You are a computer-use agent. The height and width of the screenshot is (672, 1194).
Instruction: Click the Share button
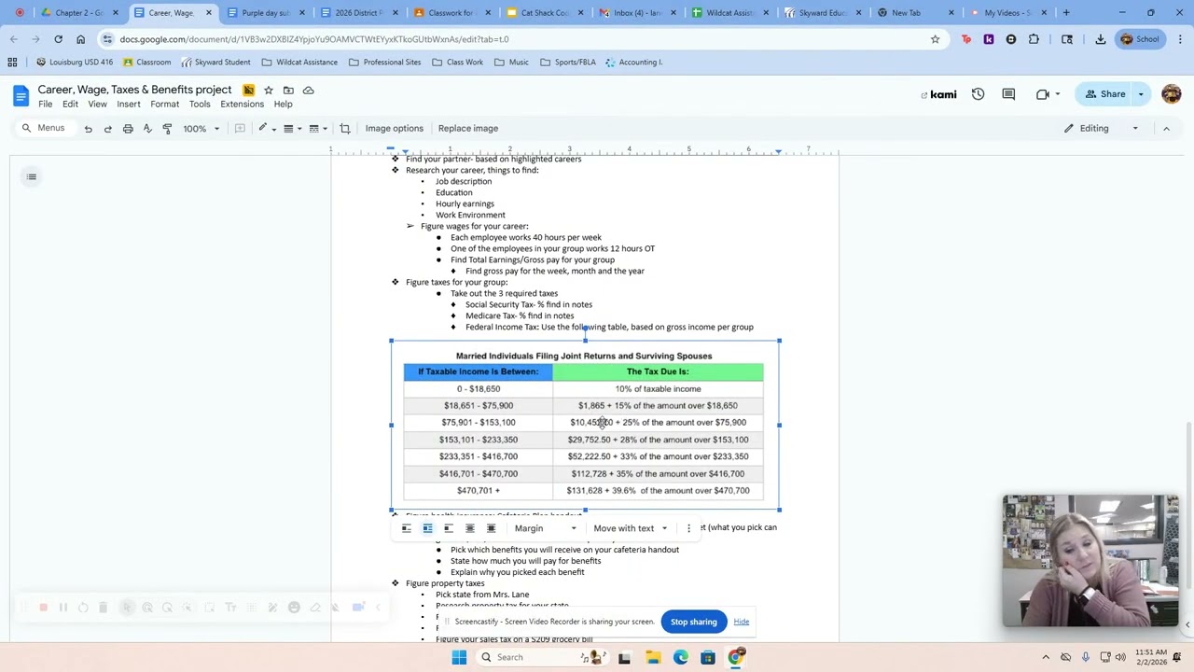click(x=1104, y=94)
